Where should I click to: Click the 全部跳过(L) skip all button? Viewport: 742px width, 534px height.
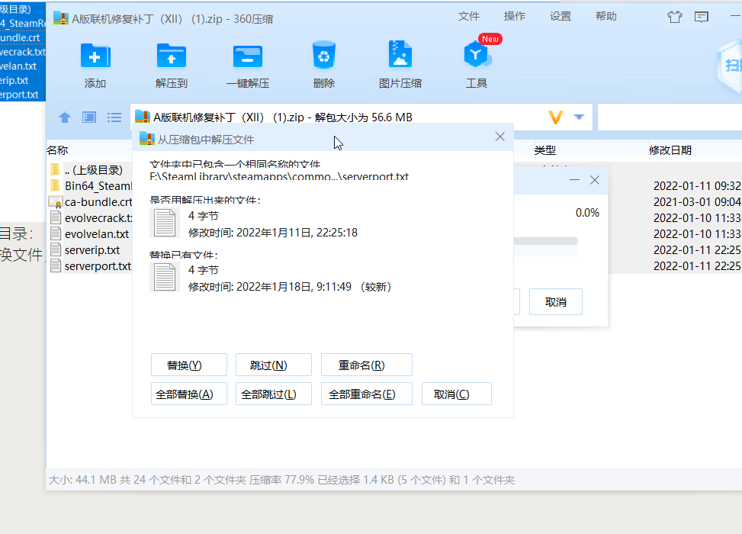(x=274, y=394)
